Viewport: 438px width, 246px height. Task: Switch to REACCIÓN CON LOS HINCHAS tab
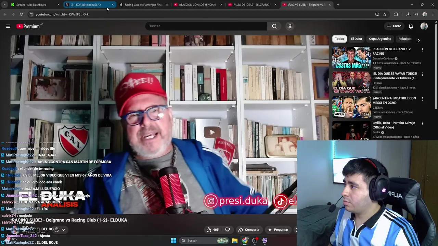(198, 5)
